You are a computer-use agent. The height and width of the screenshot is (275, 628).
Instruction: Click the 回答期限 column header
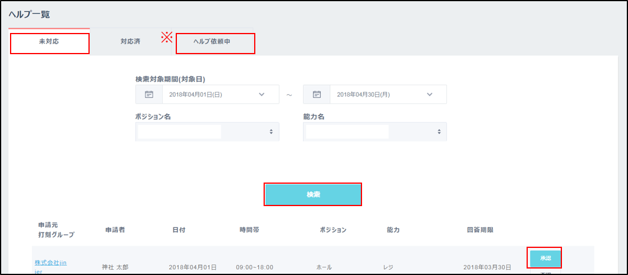pos(480,230)
